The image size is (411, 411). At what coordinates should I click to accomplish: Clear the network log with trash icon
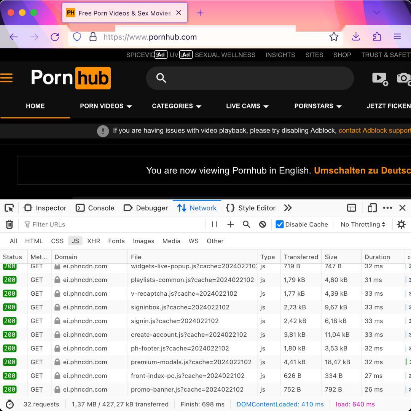click(x=10, y=225)
